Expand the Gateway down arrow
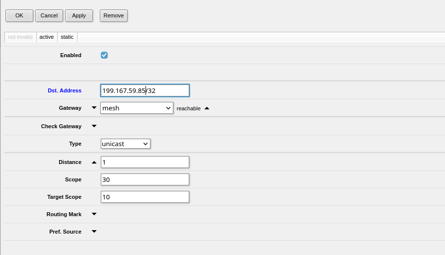 94,108
